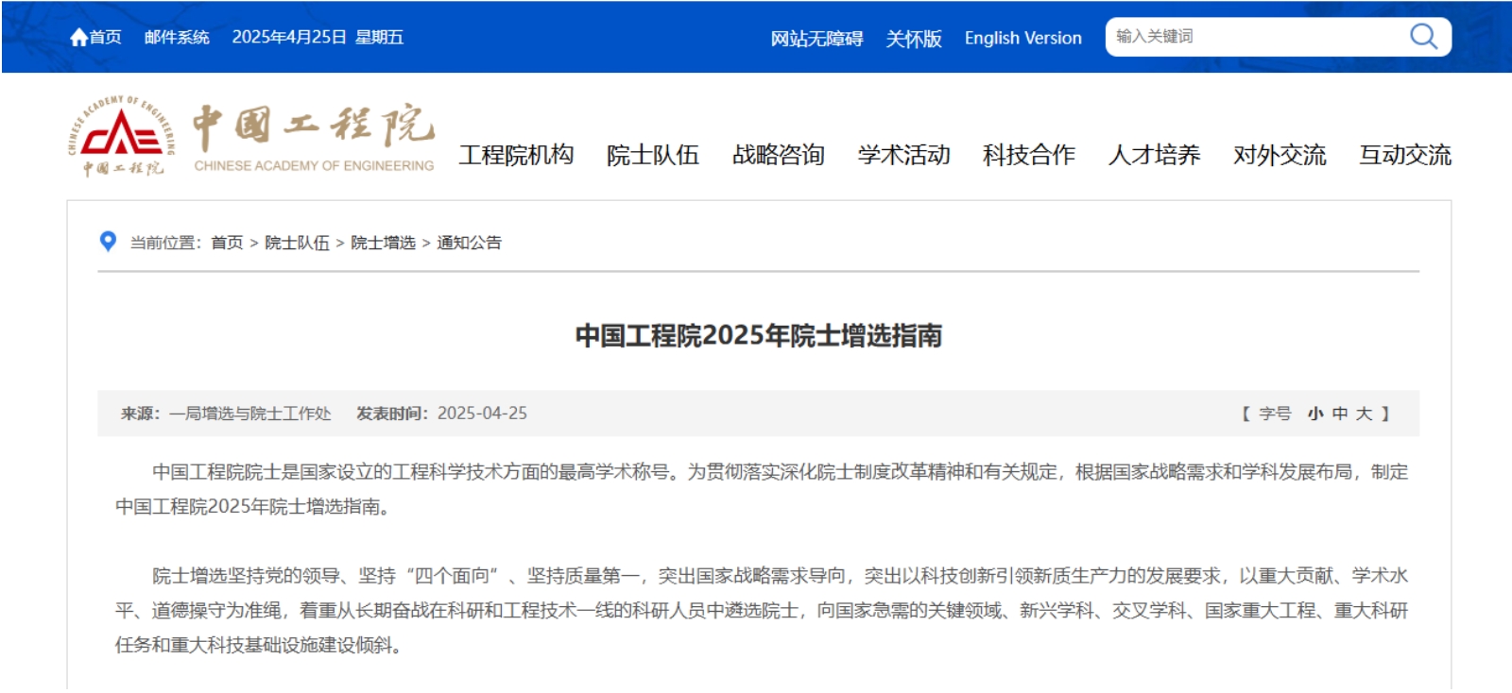Open the 学术活动 menu
Image resolution: width=1512 pixels, height=693 pixels.
click(x=904, y=155)
